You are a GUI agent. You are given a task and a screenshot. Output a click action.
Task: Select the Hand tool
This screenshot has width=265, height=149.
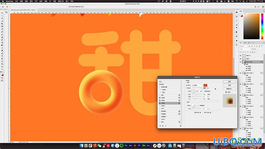2,64
